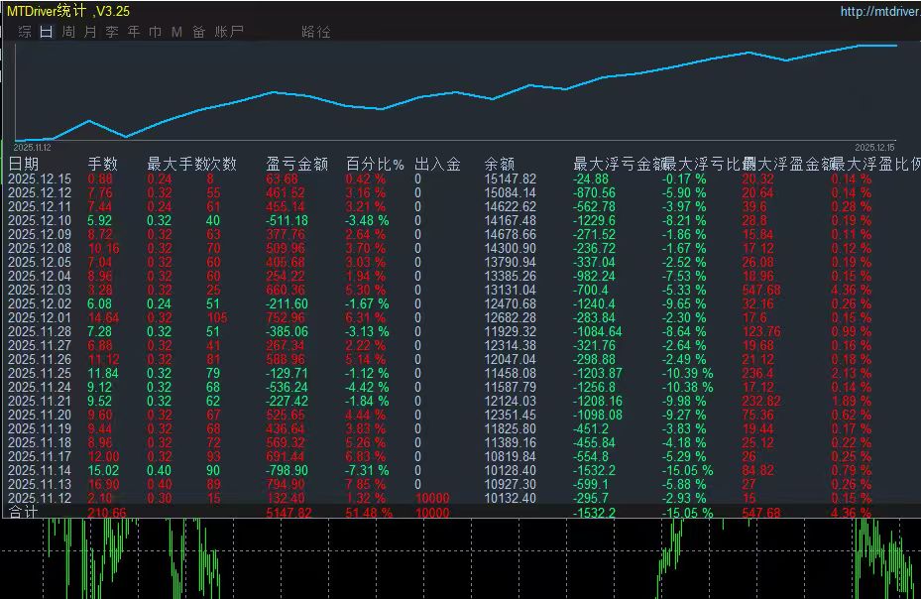
Task: Switch to the 年 yearly tab
Action: click(x=134, y=32)
